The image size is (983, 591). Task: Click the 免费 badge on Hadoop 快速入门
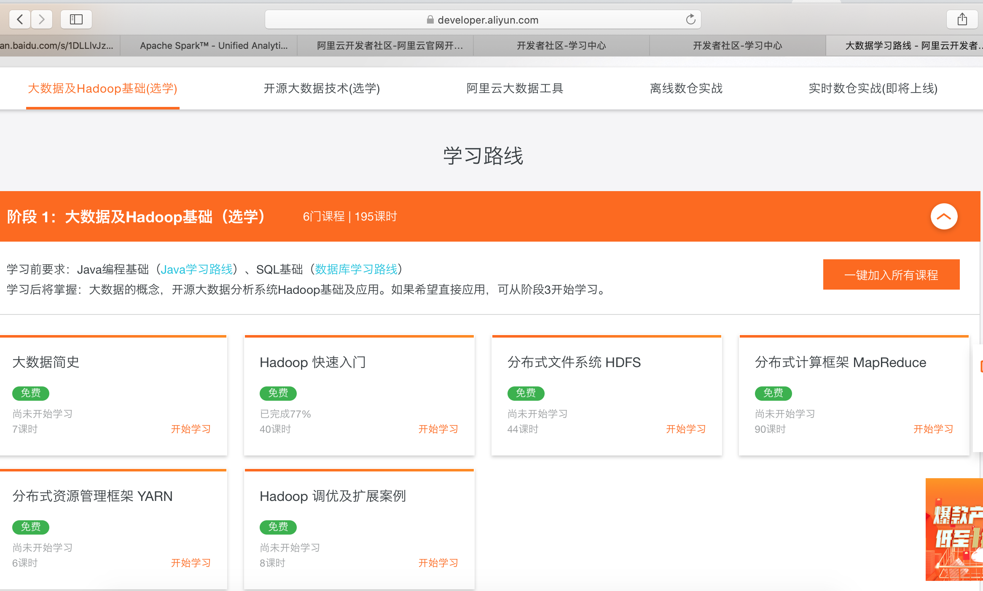[x=278, y=393]
